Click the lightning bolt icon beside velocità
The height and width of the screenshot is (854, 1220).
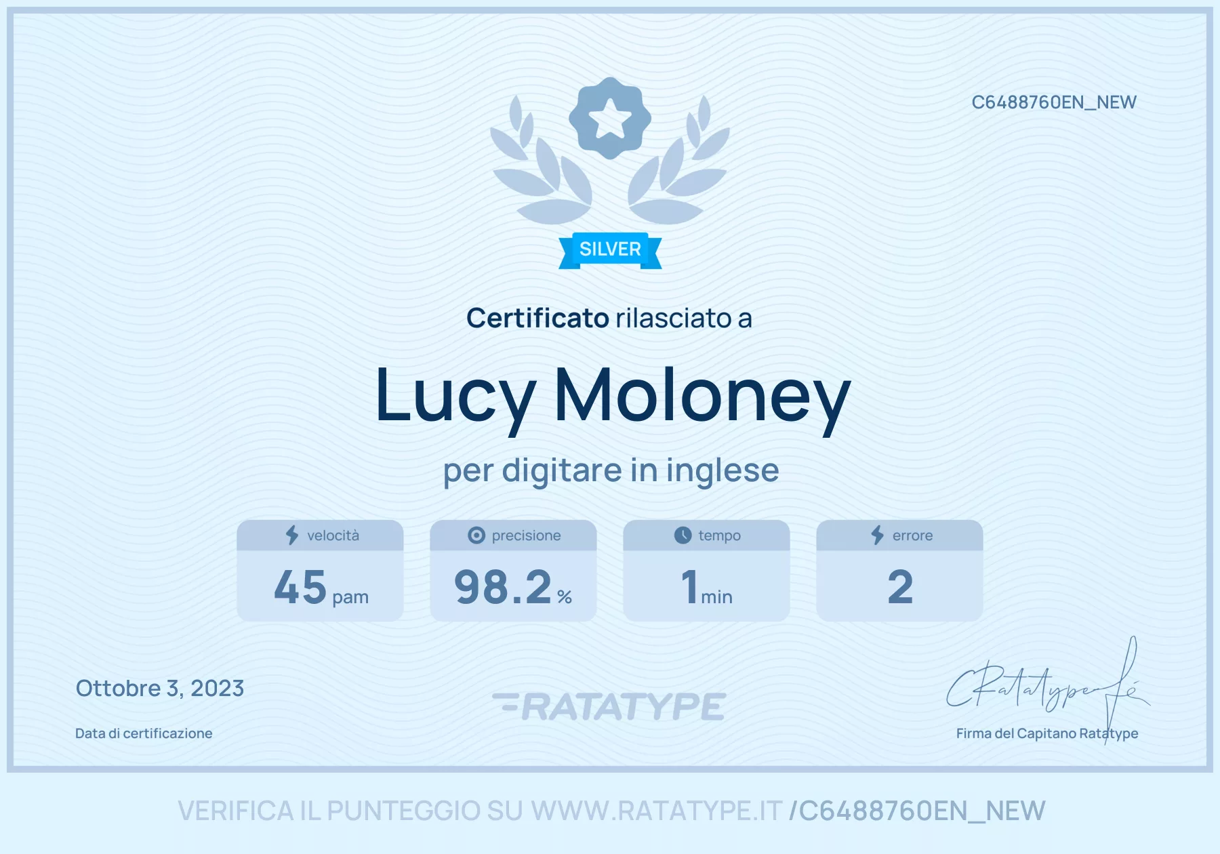[x=292, y=535]
